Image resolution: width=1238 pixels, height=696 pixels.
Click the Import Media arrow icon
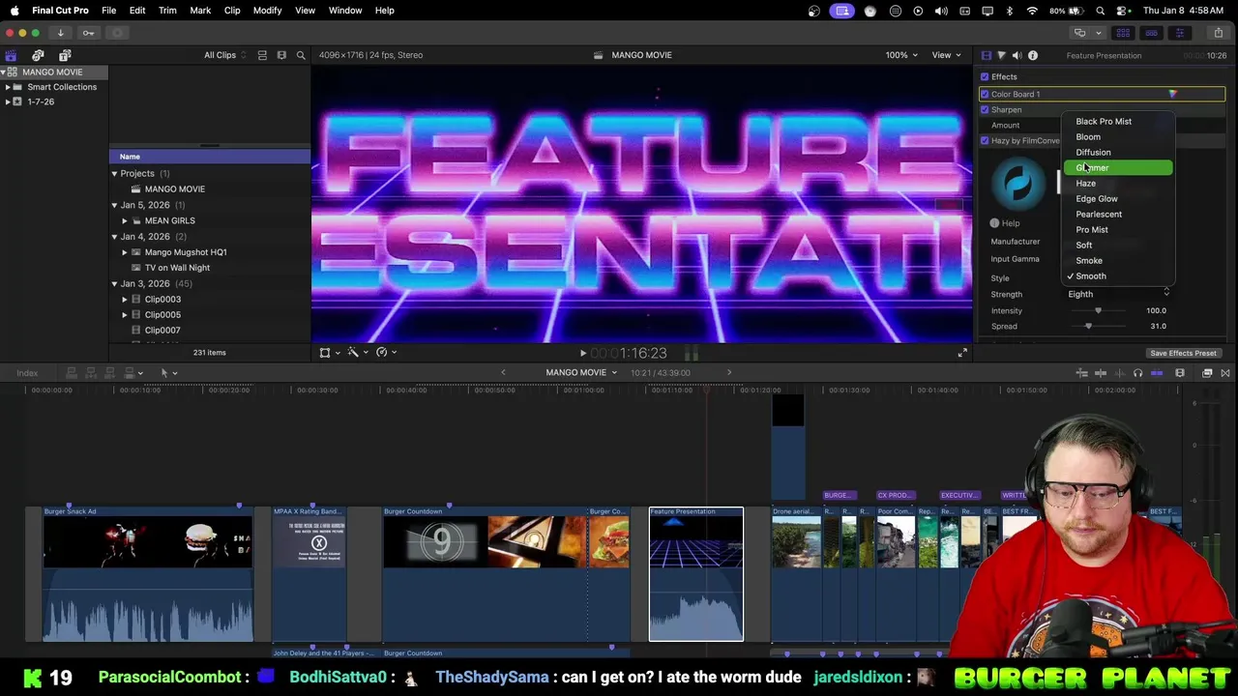coord(60,33)
